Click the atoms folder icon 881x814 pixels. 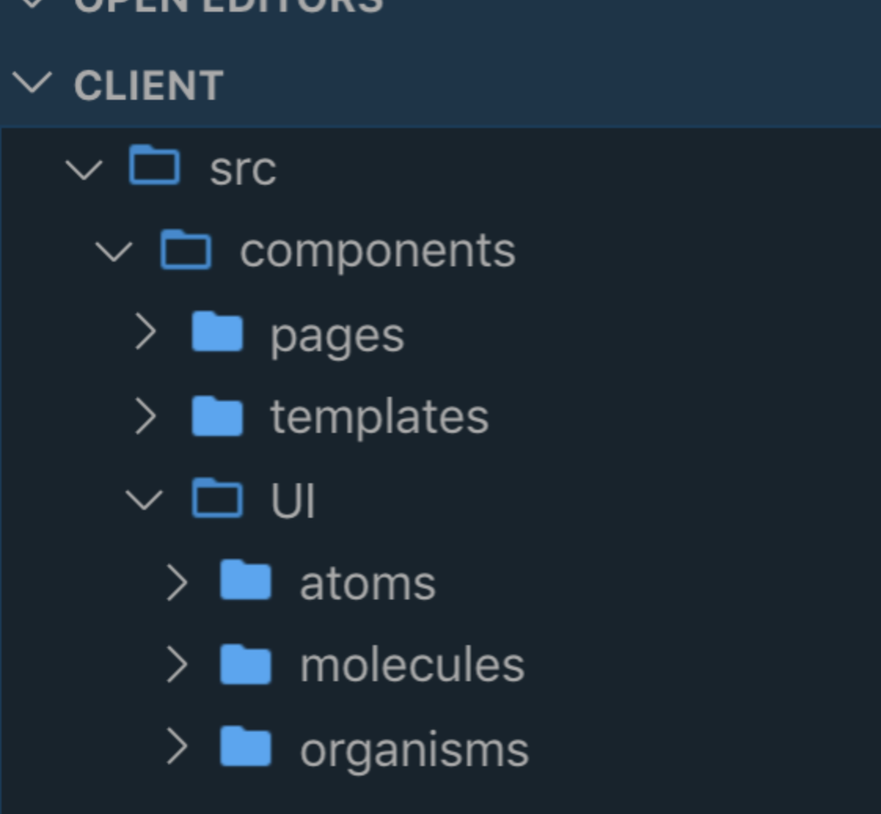[246, 580]
